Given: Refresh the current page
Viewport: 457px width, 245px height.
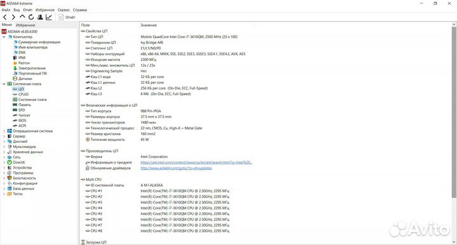Looking at the screenshot, I should click(31, 17).
